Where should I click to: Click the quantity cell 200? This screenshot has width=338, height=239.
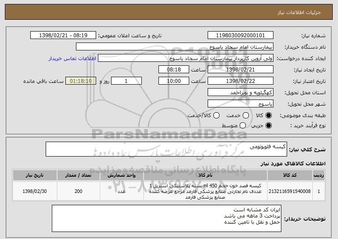pyautogui.click(x=78, y=191)
